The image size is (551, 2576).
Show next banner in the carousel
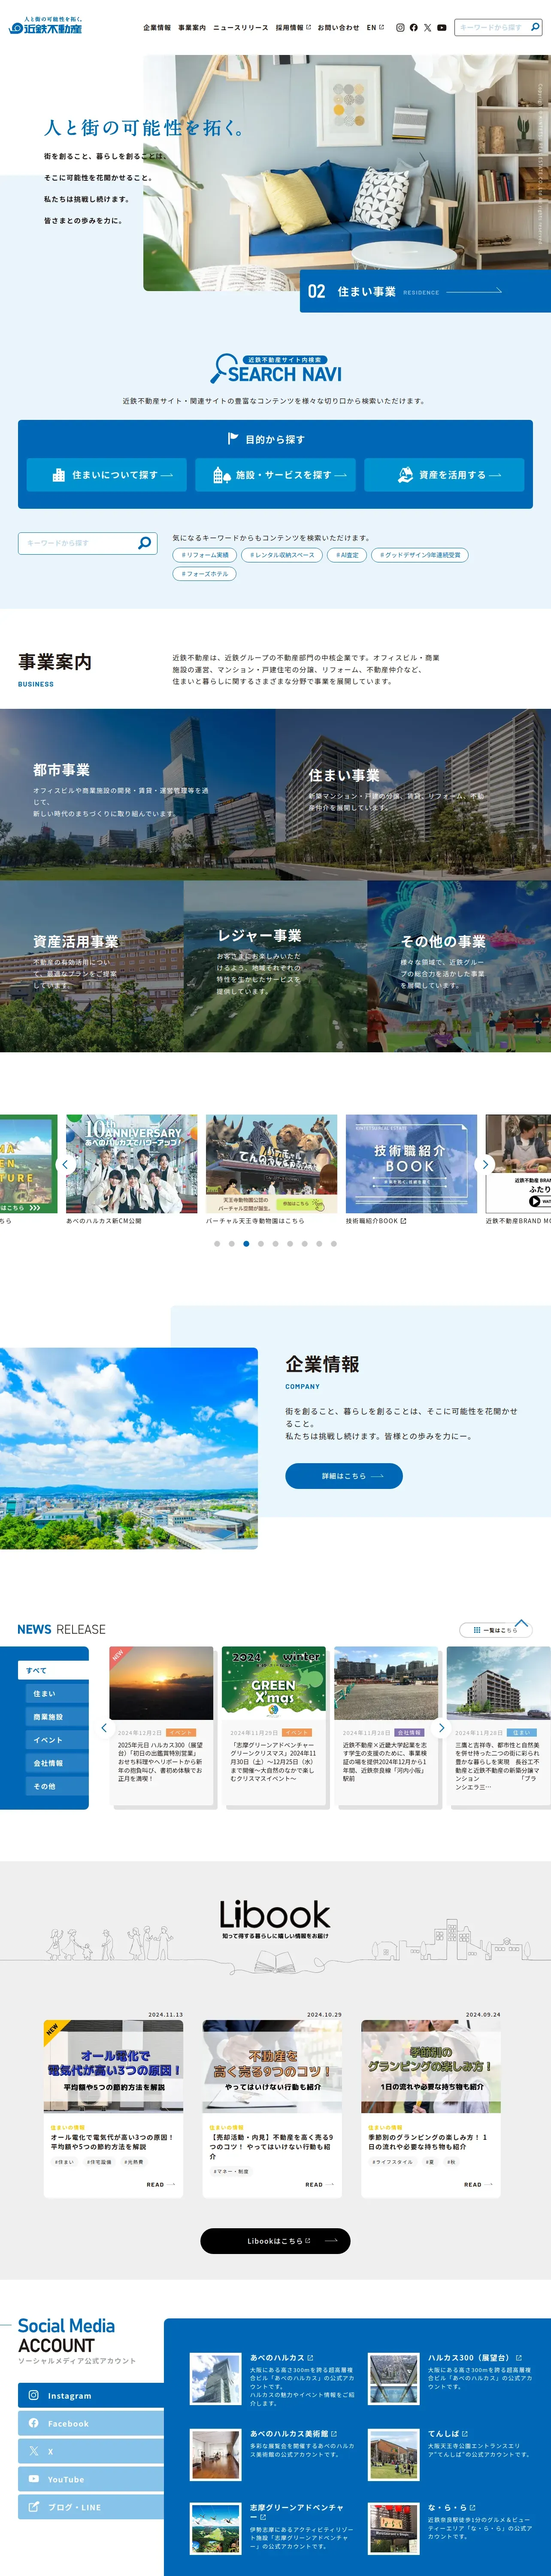tap(485, 1164)
